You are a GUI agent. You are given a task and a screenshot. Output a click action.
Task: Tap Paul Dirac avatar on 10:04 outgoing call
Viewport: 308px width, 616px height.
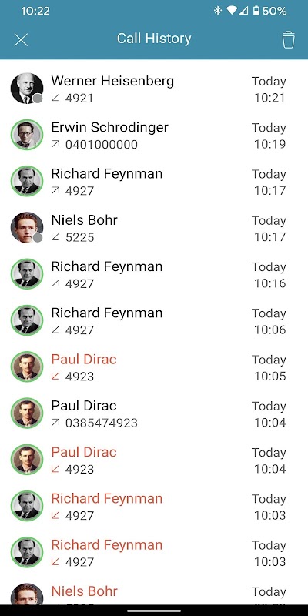[27, 413]
